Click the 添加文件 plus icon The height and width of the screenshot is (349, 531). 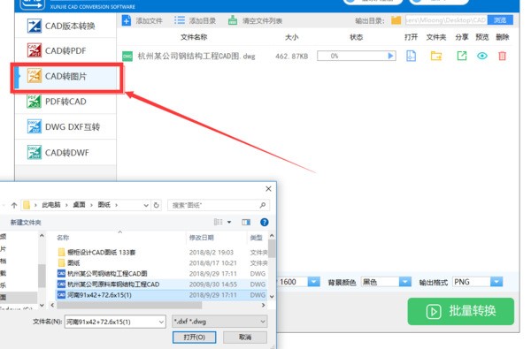[x=127, y=20]
